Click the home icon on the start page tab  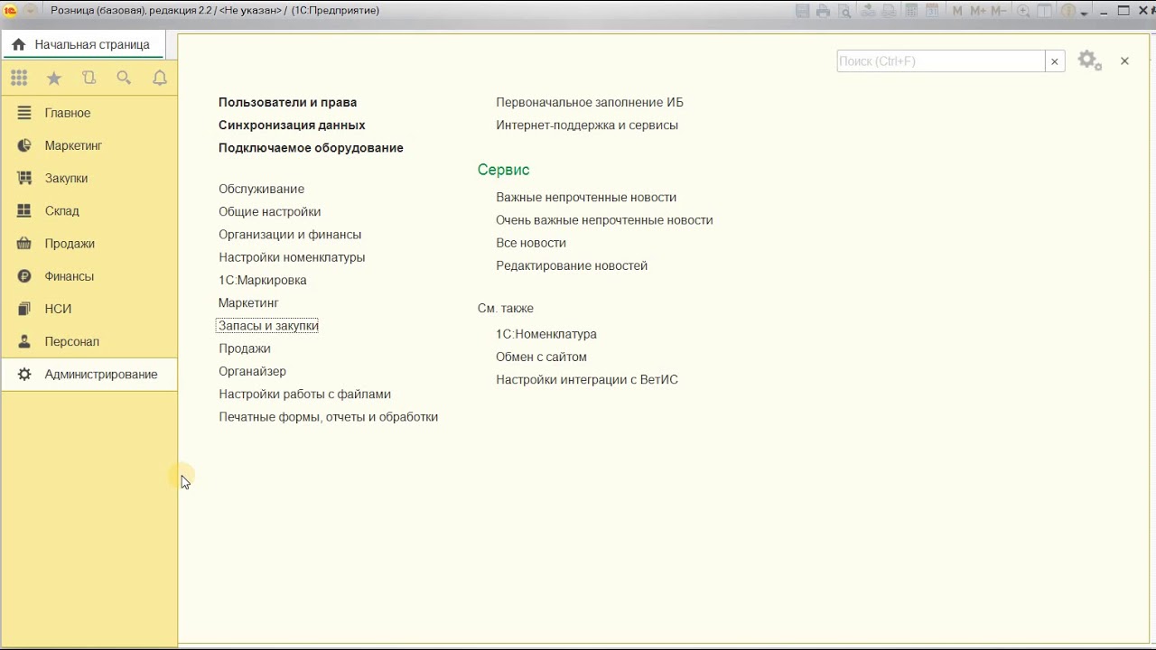coord(18,44)
